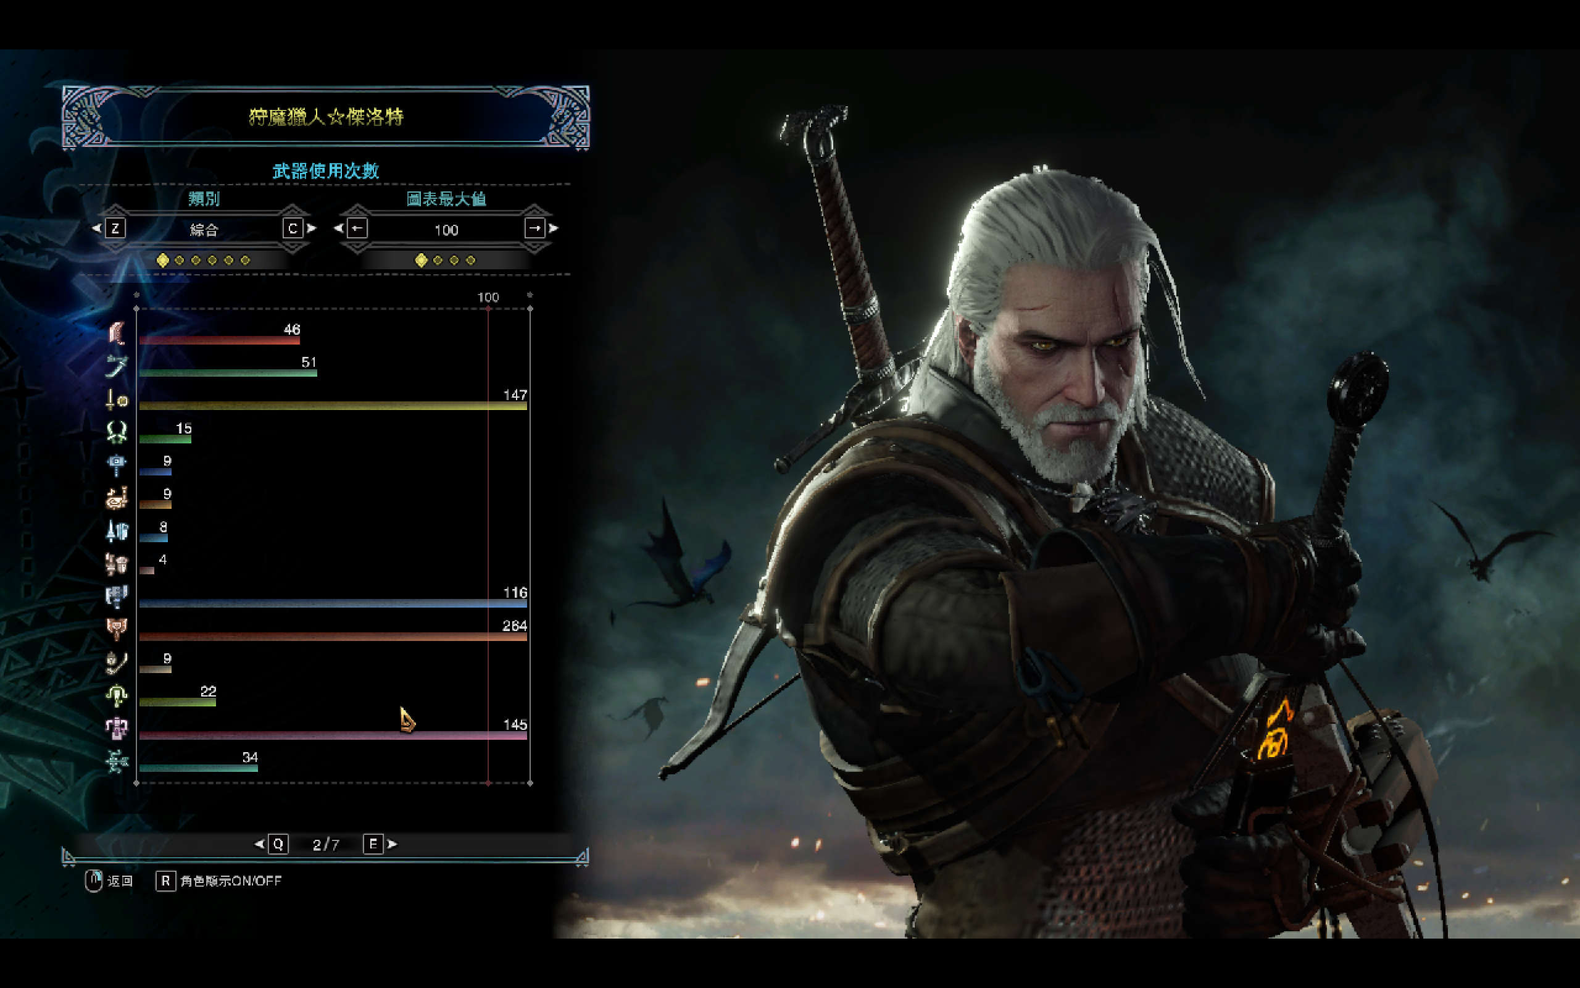Click the Heavy Bowgun weapon icon
The image size is (1580, 988).
coord(116,728)
